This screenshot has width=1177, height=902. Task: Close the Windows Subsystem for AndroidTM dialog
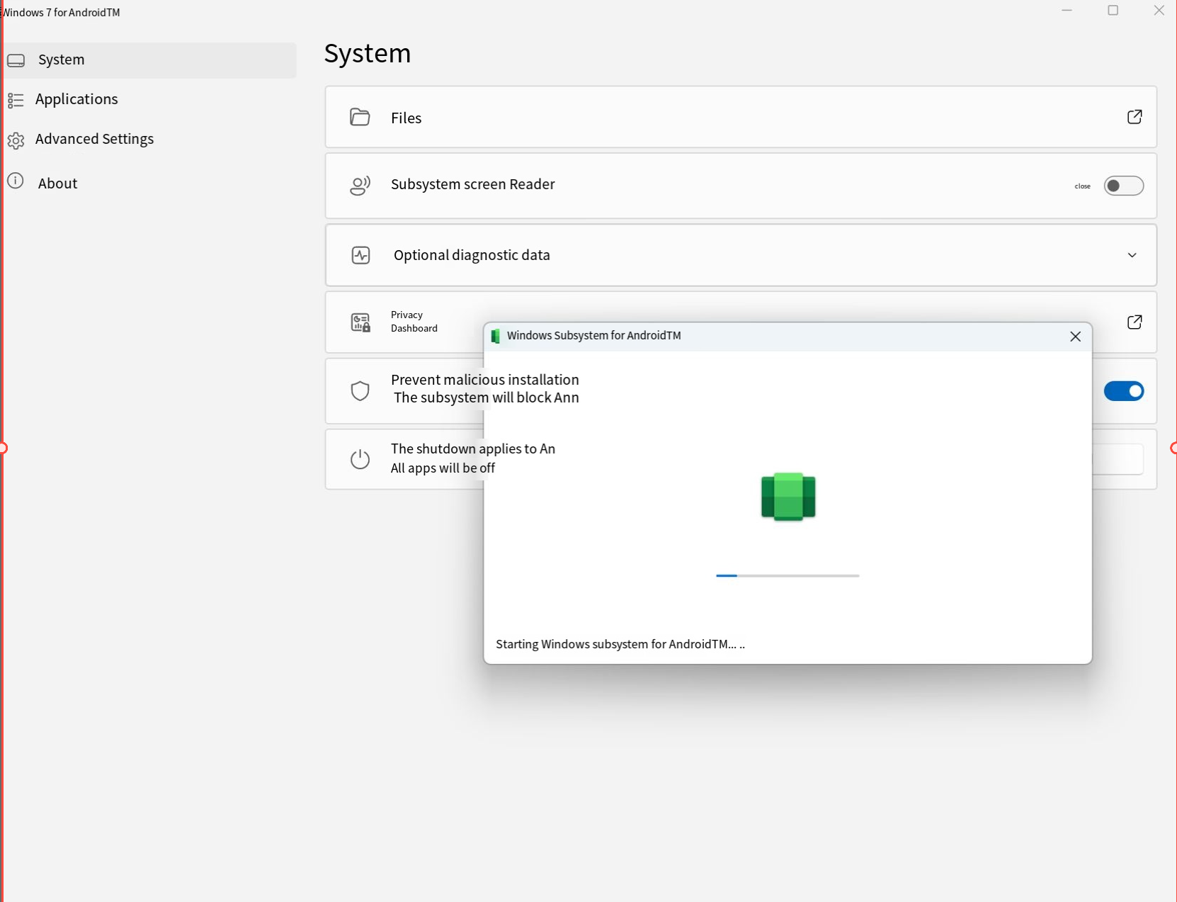point(1075,337)
